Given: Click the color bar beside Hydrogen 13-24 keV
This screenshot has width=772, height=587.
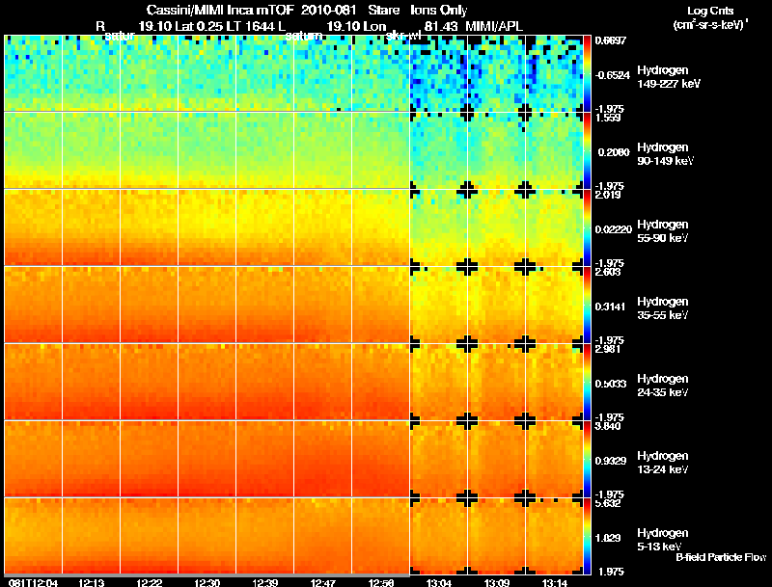Looking at the screenshot, I should (x=587, y=459).
